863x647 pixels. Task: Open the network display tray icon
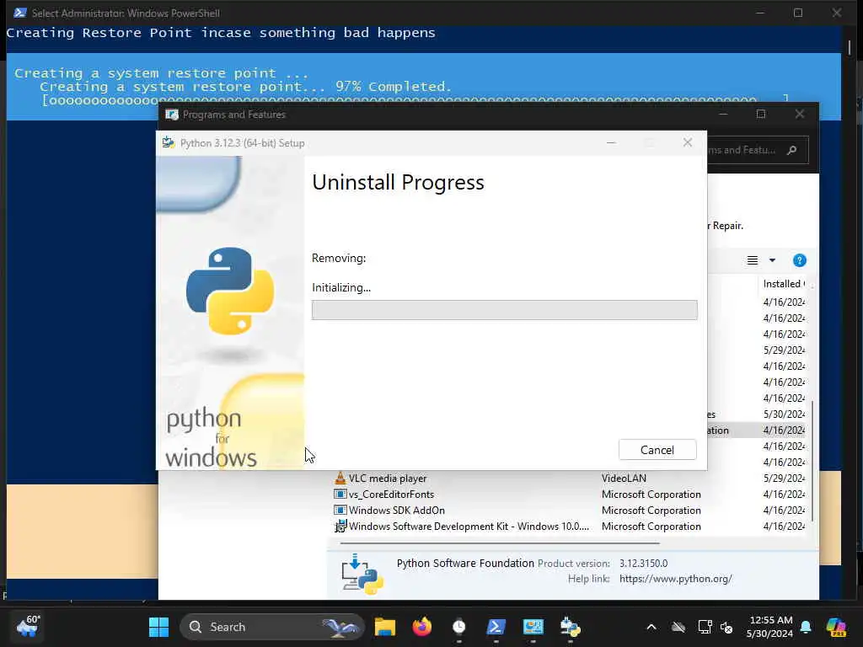click(705, 627)
